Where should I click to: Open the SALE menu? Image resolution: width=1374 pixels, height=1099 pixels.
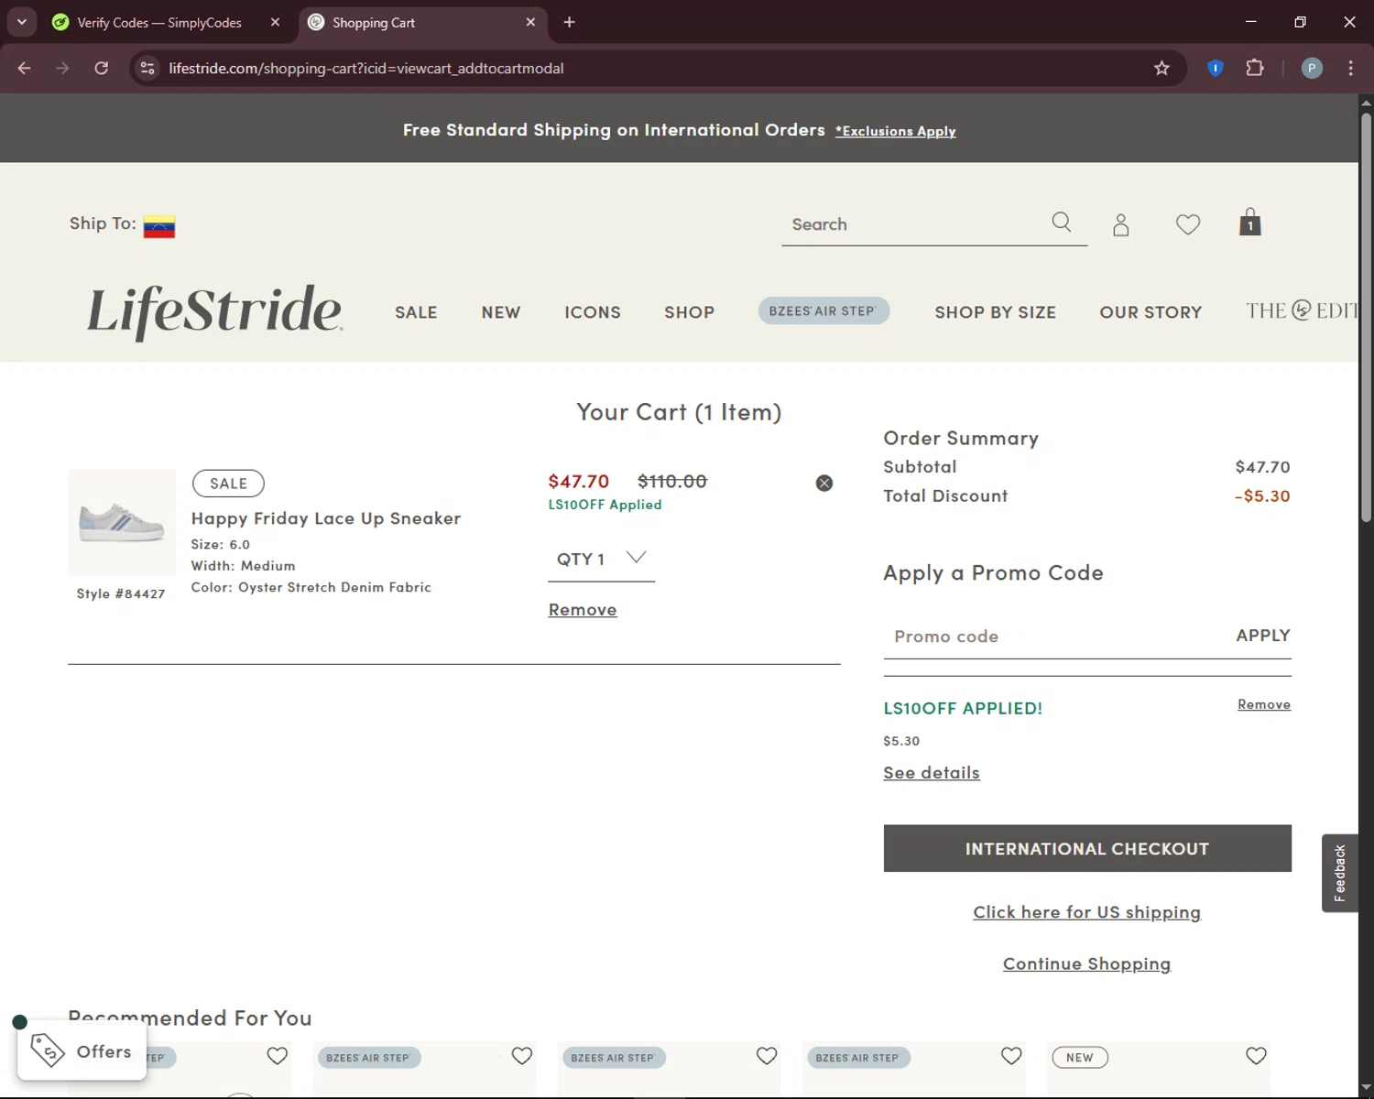click(416, 312)
